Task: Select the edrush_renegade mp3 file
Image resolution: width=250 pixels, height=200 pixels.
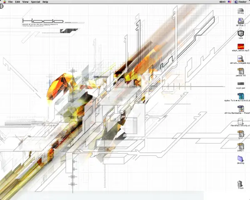Action: [x=240, y=58]
